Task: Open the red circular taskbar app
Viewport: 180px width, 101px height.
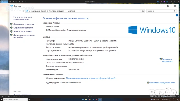Action: point(96,100)
